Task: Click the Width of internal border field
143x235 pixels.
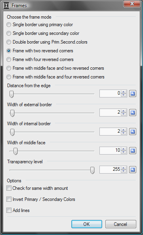Action: tap(110, 132)
